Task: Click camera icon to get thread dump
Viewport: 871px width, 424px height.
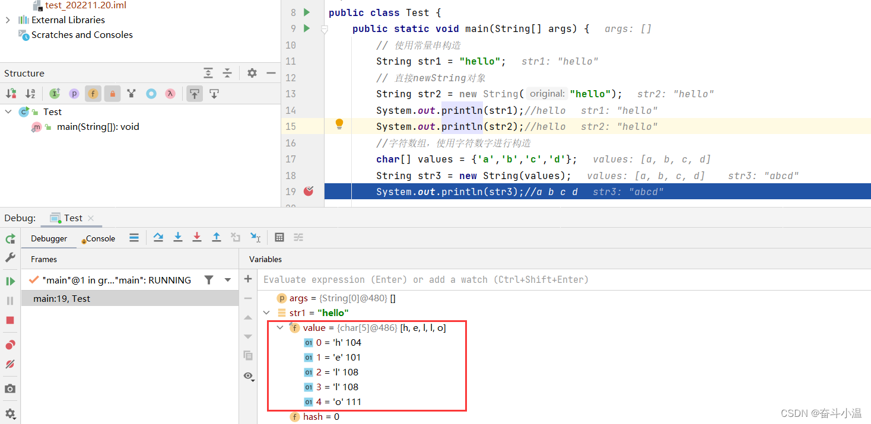Action: click(x=10, y=388)
